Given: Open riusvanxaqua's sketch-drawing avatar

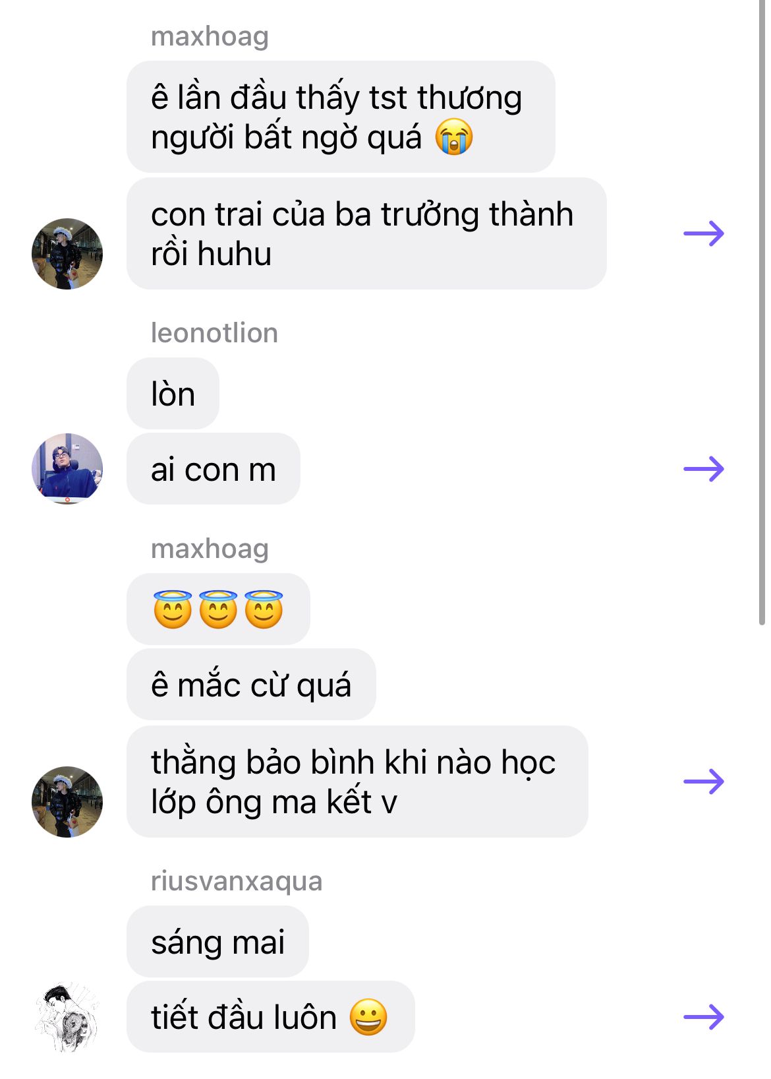Looking at the screenshot, I should coord(67,1018).
